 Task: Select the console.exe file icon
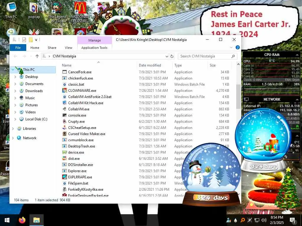coord(65,115)
